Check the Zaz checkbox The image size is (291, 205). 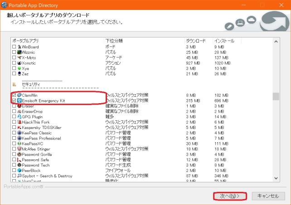point(14,74)
